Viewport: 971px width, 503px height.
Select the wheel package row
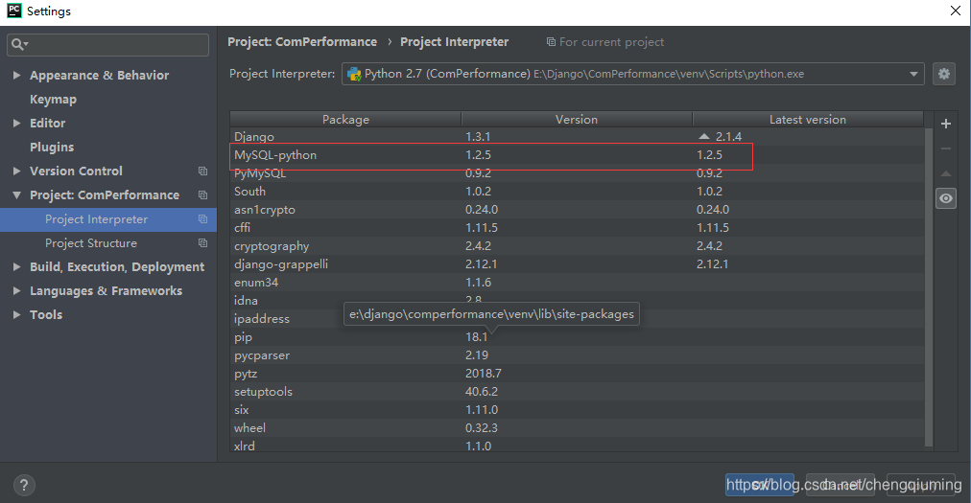click(x=578, y=428)
